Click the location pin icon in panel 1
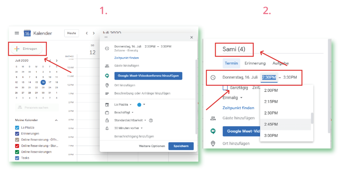This screenshot has height=170, width=342. (x=107, y=85)
